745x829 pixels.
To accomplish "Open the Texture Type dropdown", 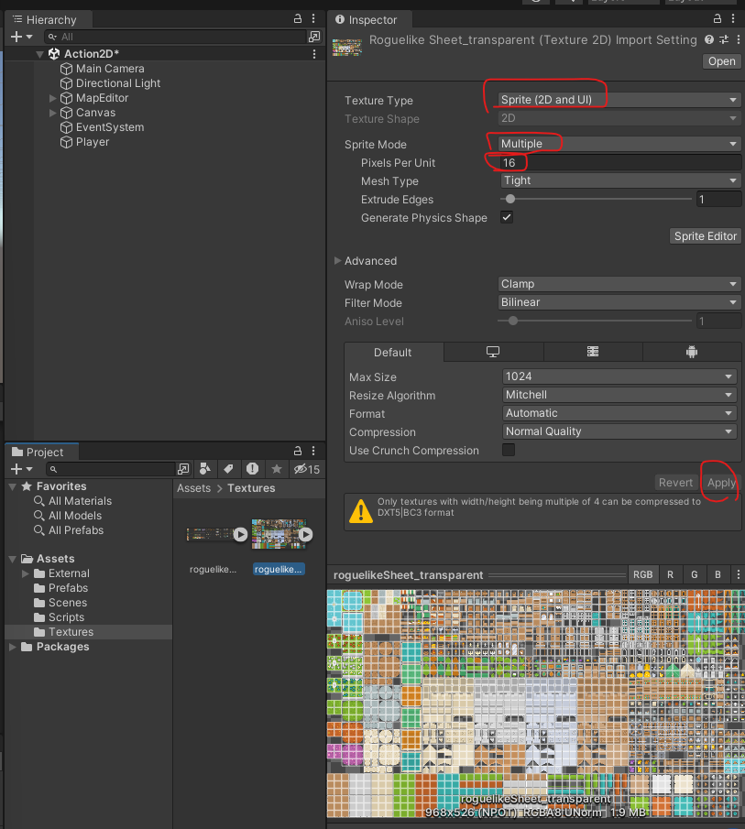I will click(x=619, y=100).
